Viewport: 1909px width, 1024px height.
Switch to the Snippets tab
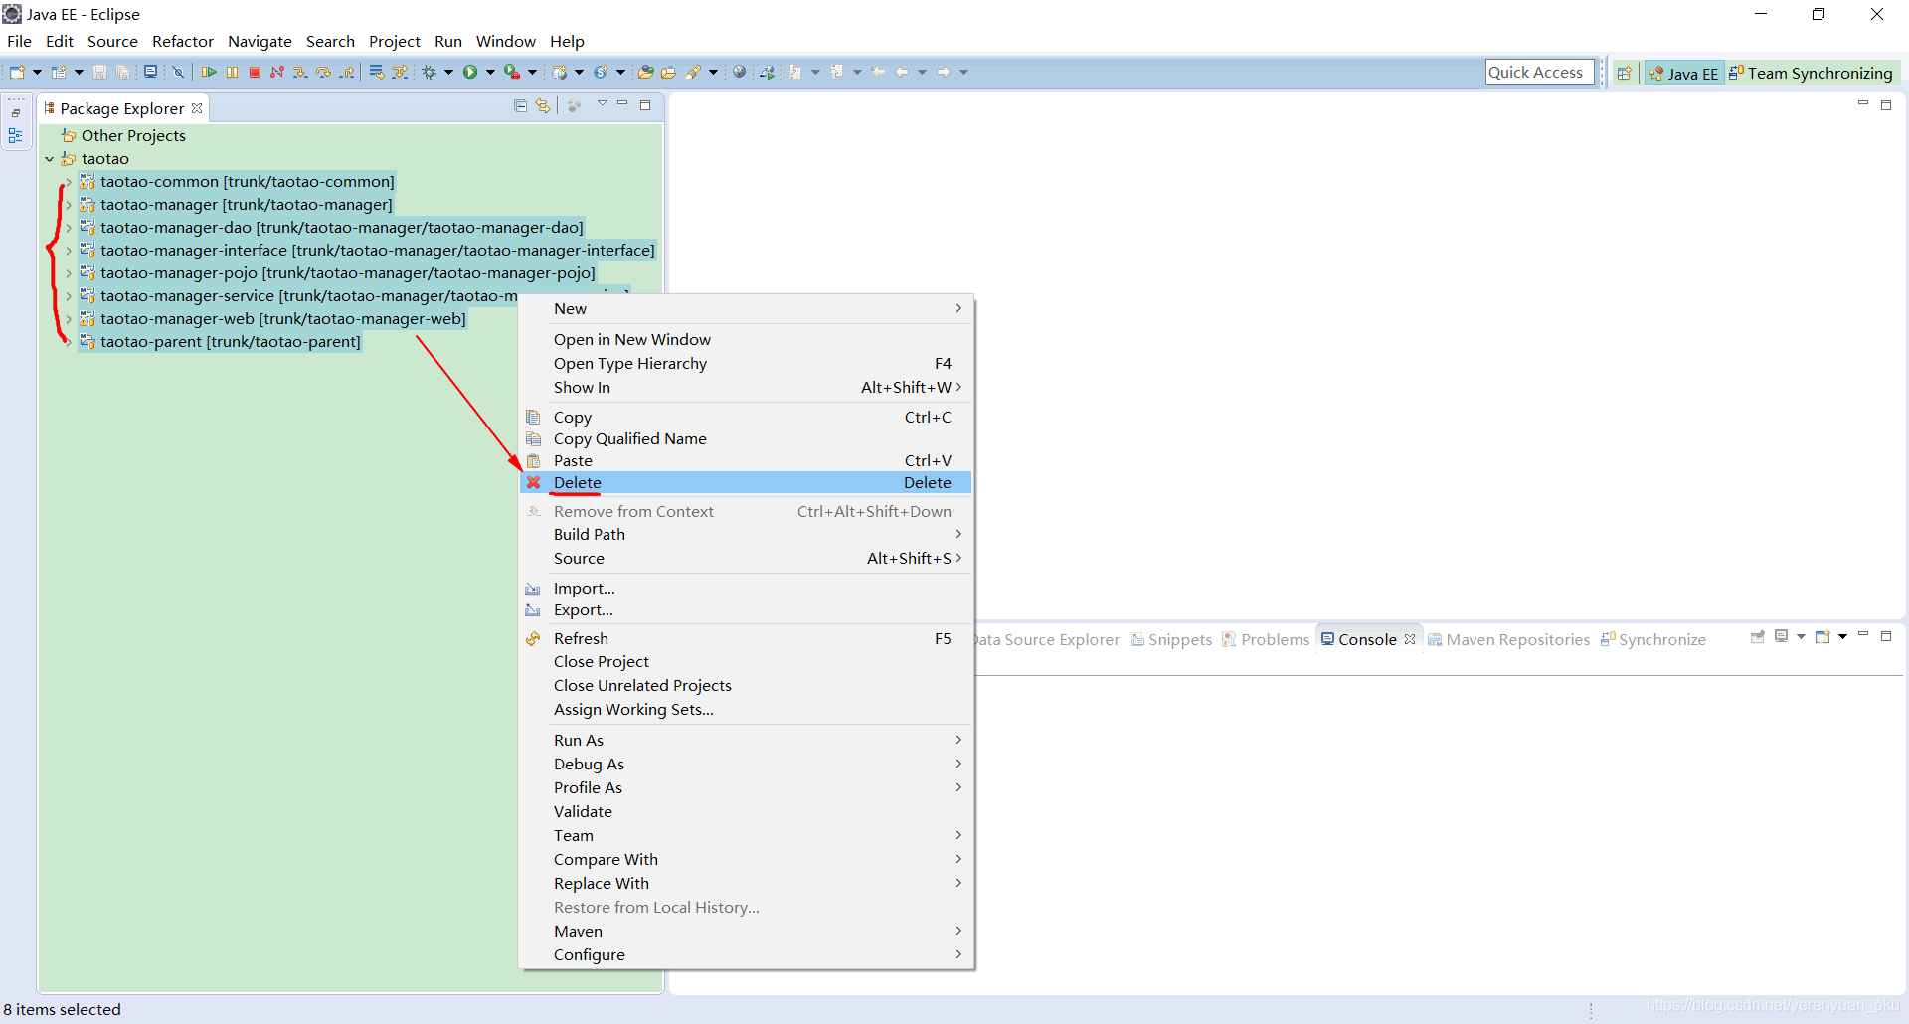[x=1171, y=639]
